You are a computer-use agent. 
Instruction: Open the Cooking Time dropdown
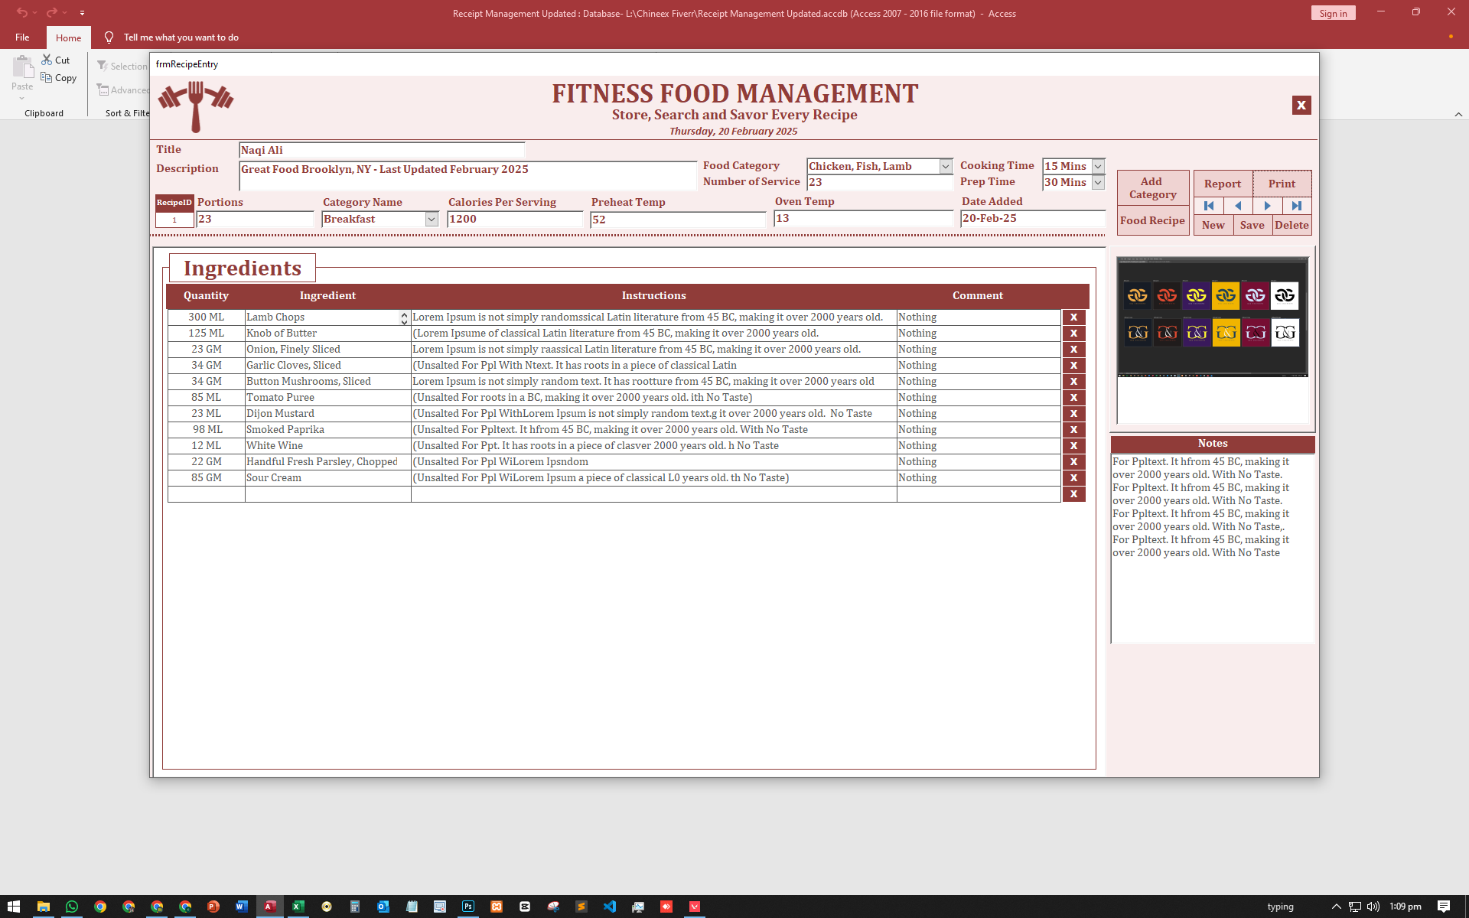coord(1098,167)
